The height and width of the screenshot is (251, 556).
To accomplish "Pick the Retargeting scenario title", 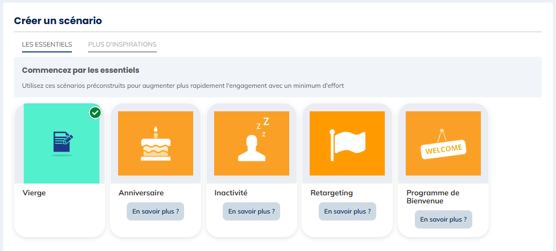I will tap(332, 193).
